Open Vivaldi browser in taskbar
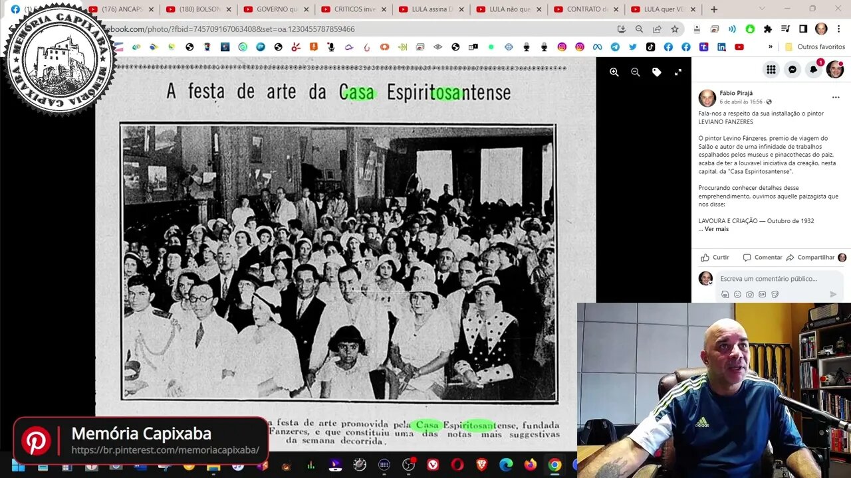Viewport: 851px width, 478px height. pos(433,465)
